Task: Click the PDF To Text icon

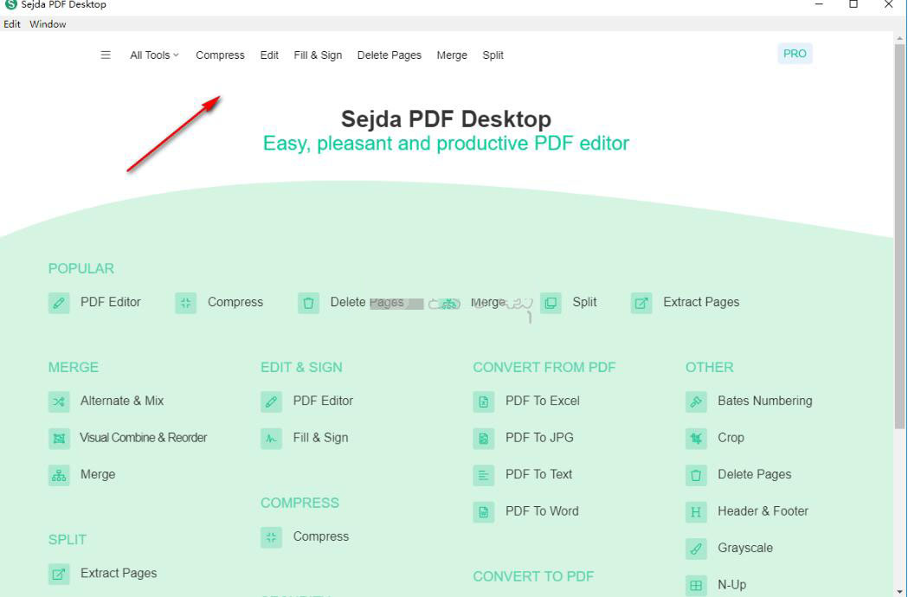Action: [x=484, y=475]
